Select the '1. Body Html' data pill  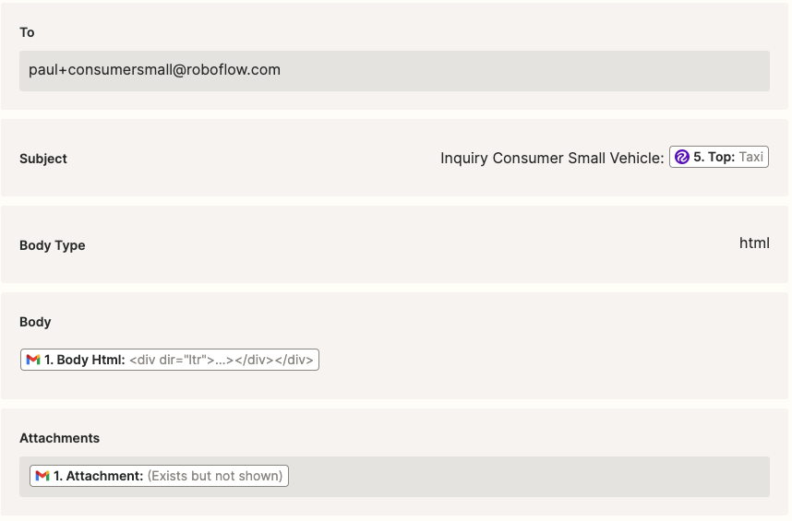click(x=170, y=360)
